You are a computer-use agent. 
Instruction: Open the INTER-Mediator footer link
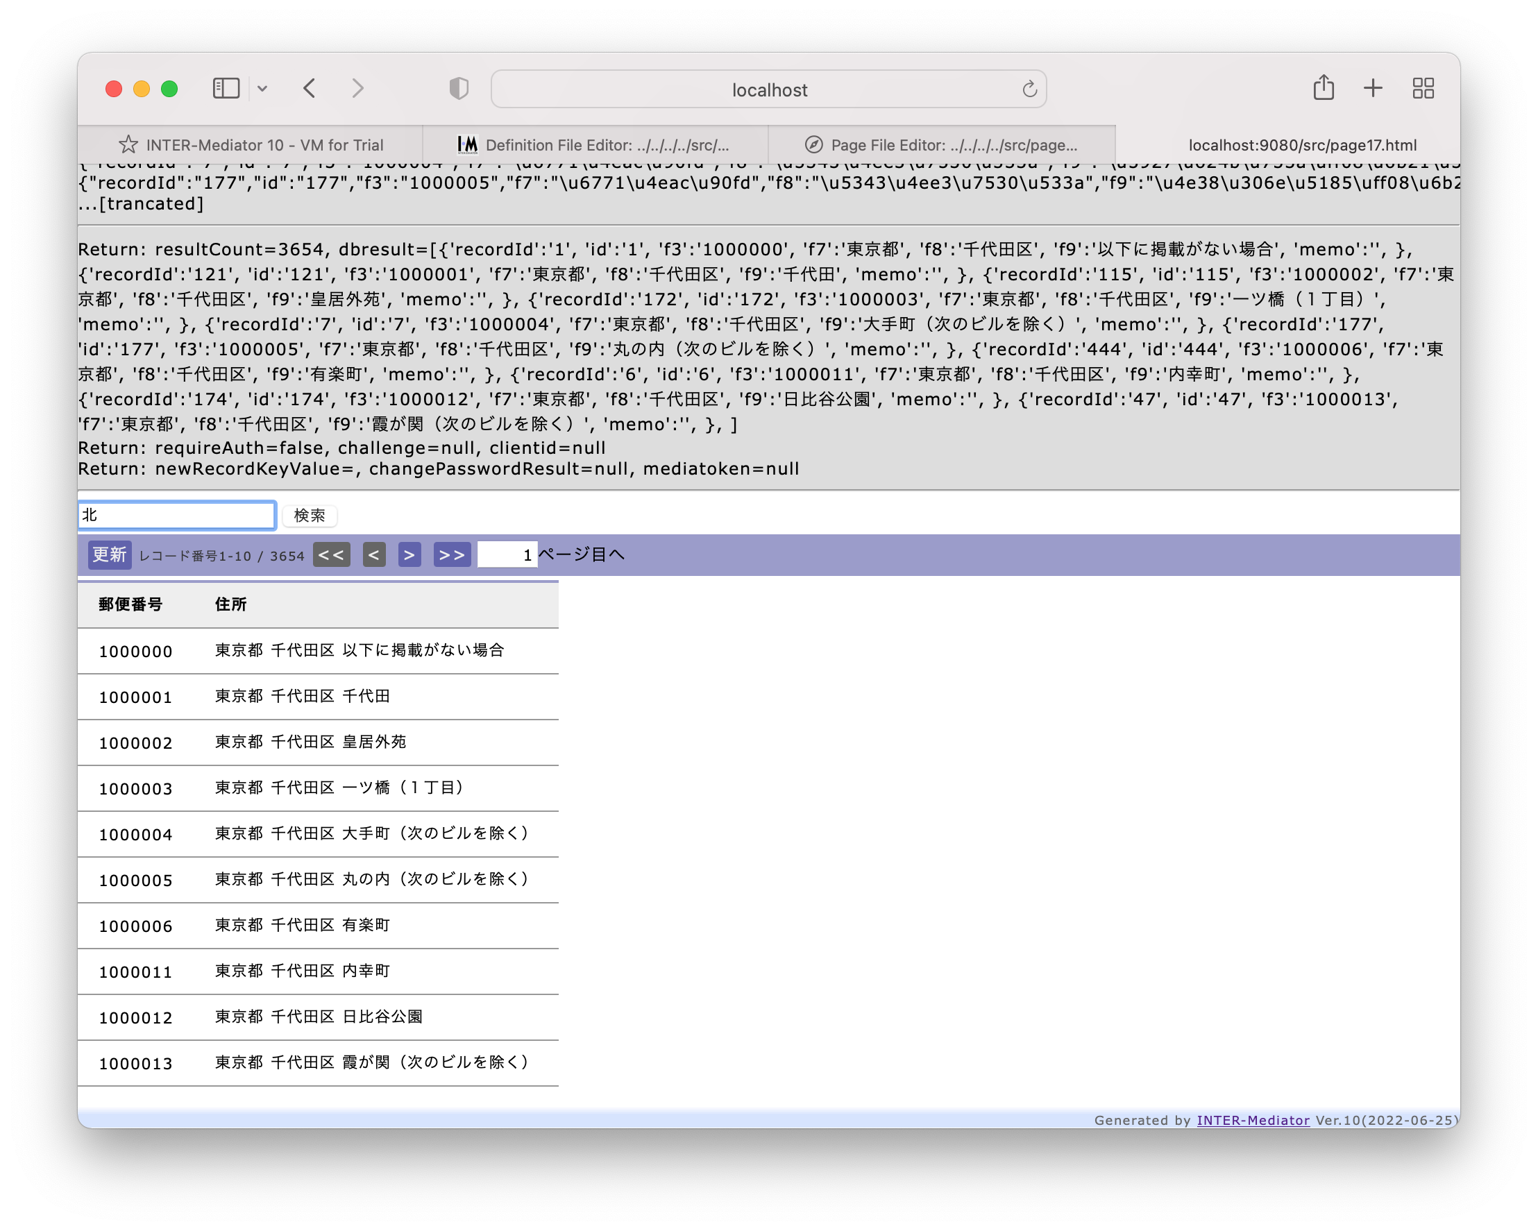click(1253, 1120)
